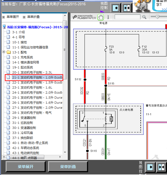
Task: Click the 菜单折叠 link above the tree
Action: [x=33, y=17]
